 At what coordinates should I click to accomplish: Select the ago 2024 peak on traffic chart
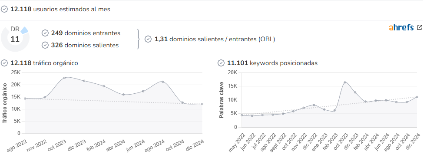163,82
